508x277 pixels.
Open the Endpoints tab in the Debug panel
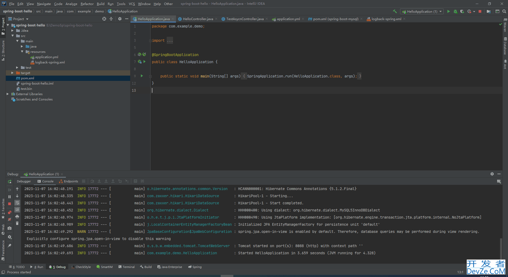pos(69,181)
